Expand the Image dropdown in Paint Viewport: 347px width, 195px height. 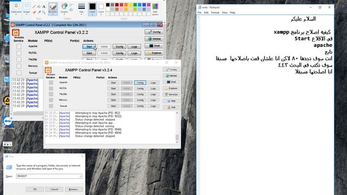(x=27, y=15)
